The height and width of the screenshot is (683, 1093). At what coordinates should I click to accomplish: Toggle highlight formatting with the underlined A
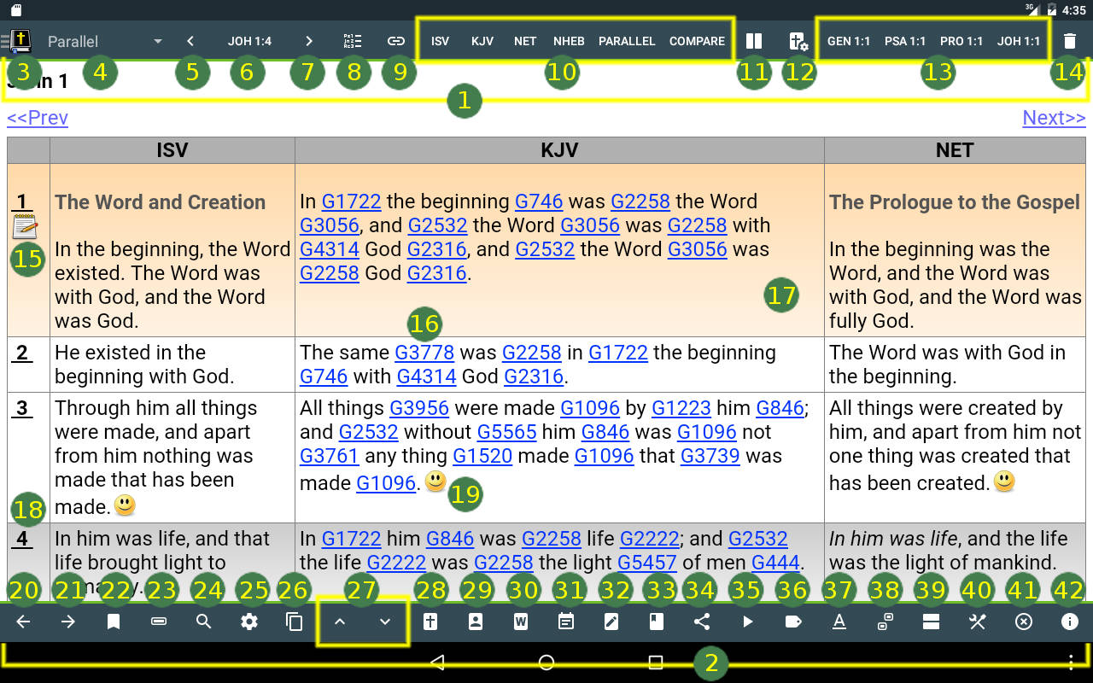[839, 622]
